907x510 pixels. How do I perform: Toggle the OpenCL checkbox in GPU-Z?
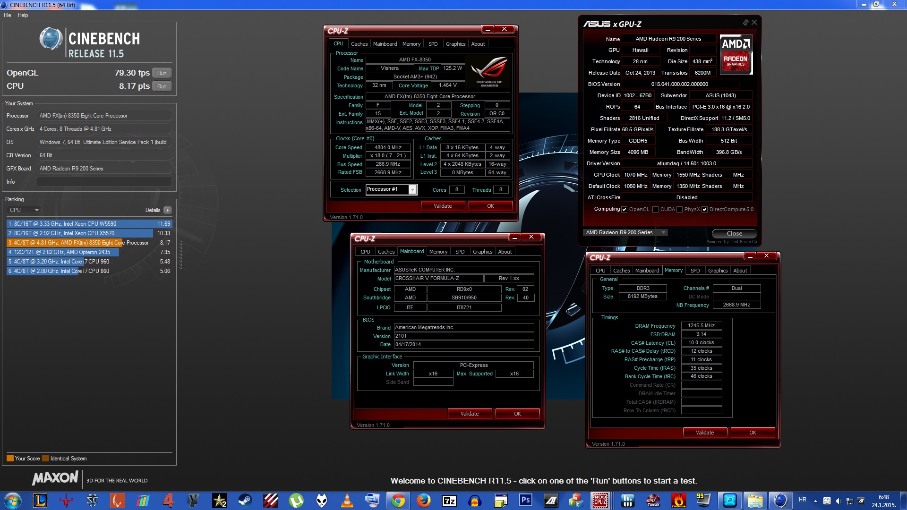pos(625,210)
